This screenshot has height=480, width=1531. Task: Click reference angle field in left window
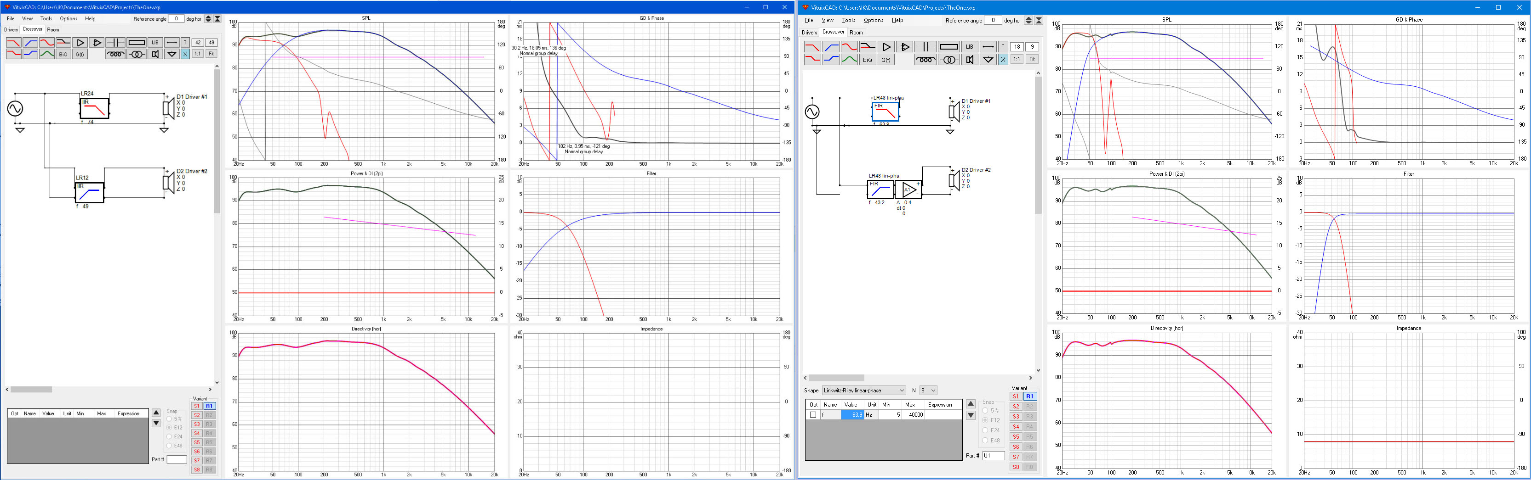tap(176, 19)
